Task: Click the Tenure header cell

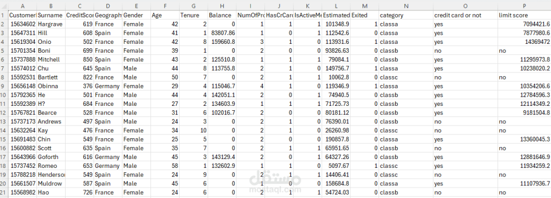Action: pyautogui.click(x=193, y=15)
